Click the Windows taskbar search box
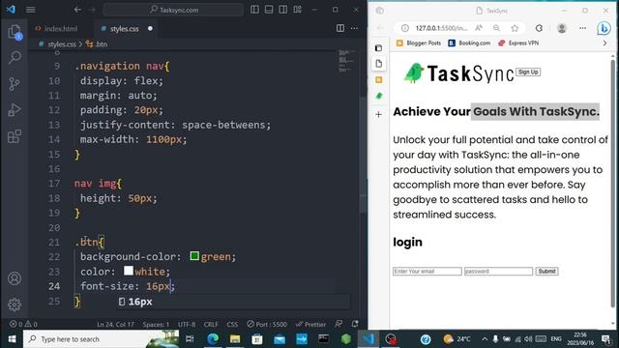The height and width of the screenshot is (348, 619). coord(101,339)
